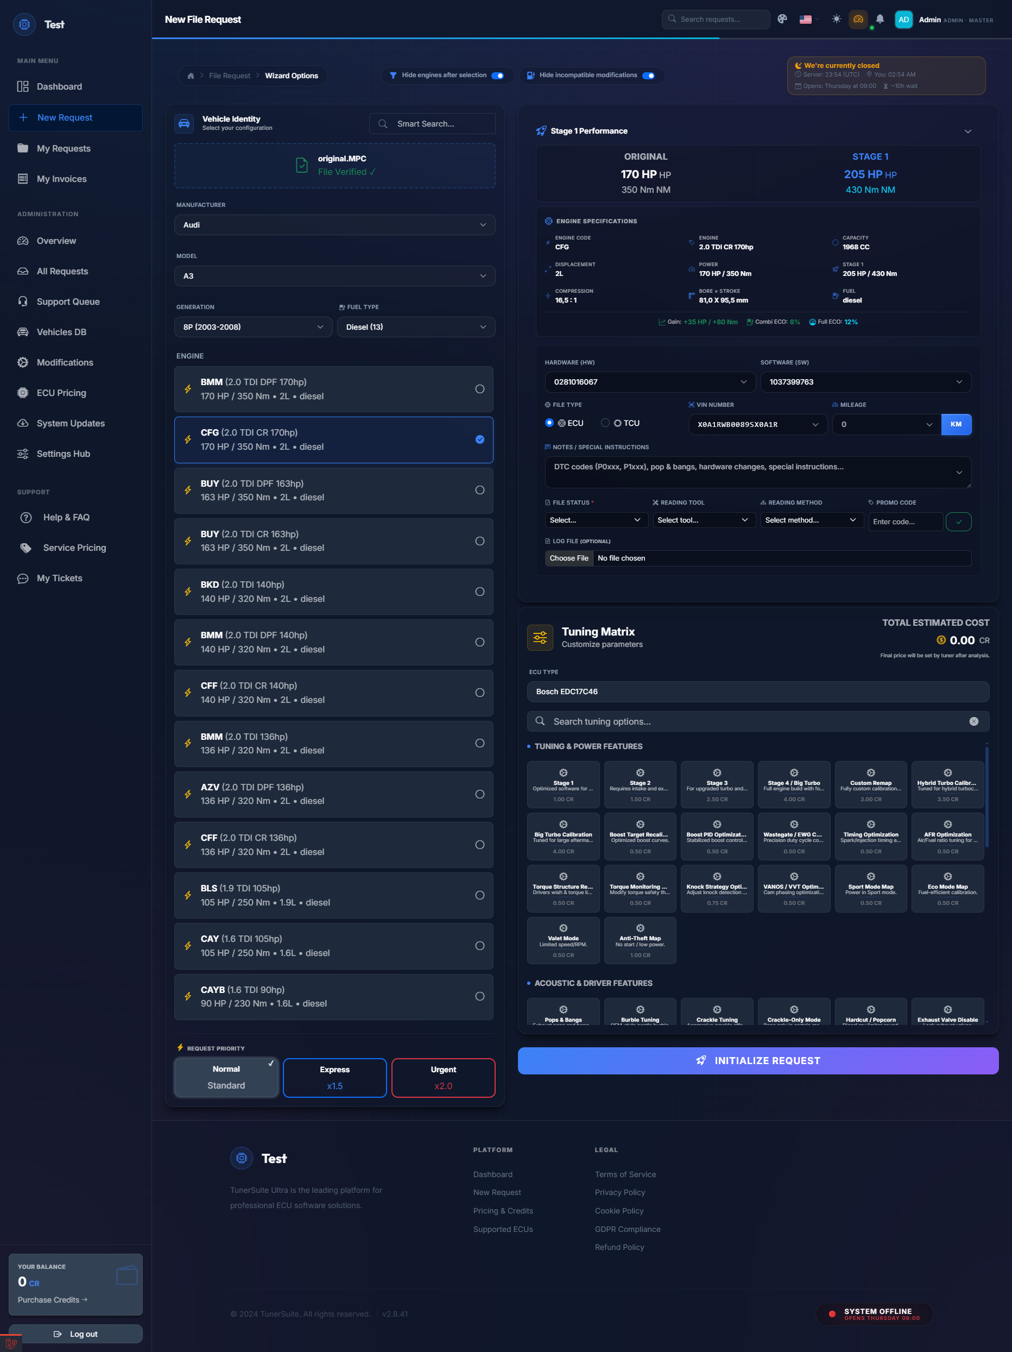Select BKD 2.0 TDI 140hp engine

click(333, 592)
